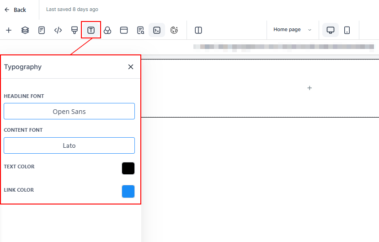The width and height of the screenshot is (379, 242).
Task: Select the paint roller style icon
Action: point(75,30)
